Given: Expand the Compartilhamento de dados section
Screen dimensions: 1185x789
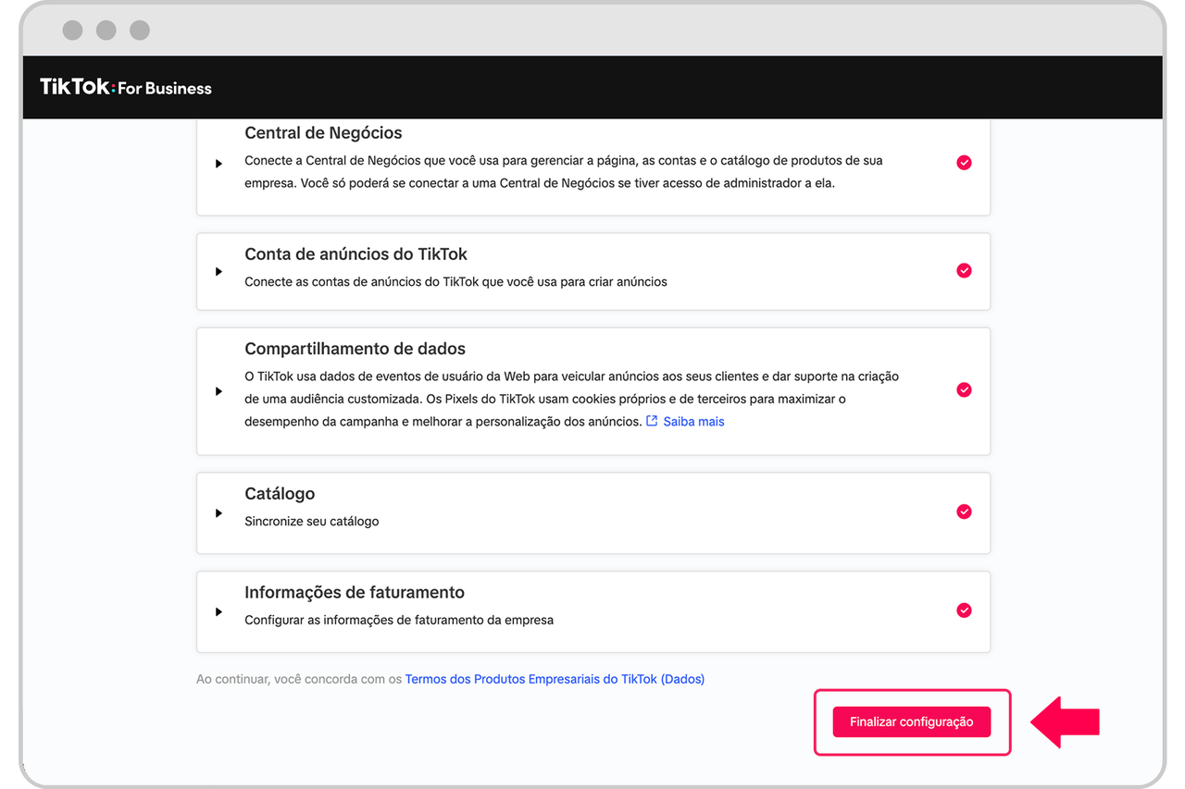Looking at the screenshot, I should pos(219,391).
